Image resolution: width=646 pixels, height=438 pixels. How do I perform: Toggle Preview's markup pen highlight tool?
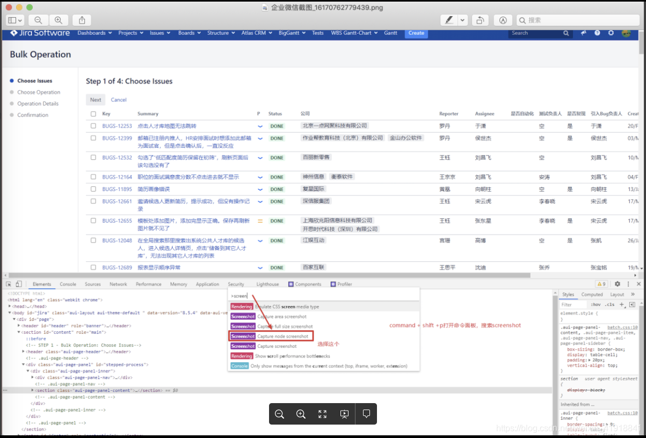click(x=448, y=20)
